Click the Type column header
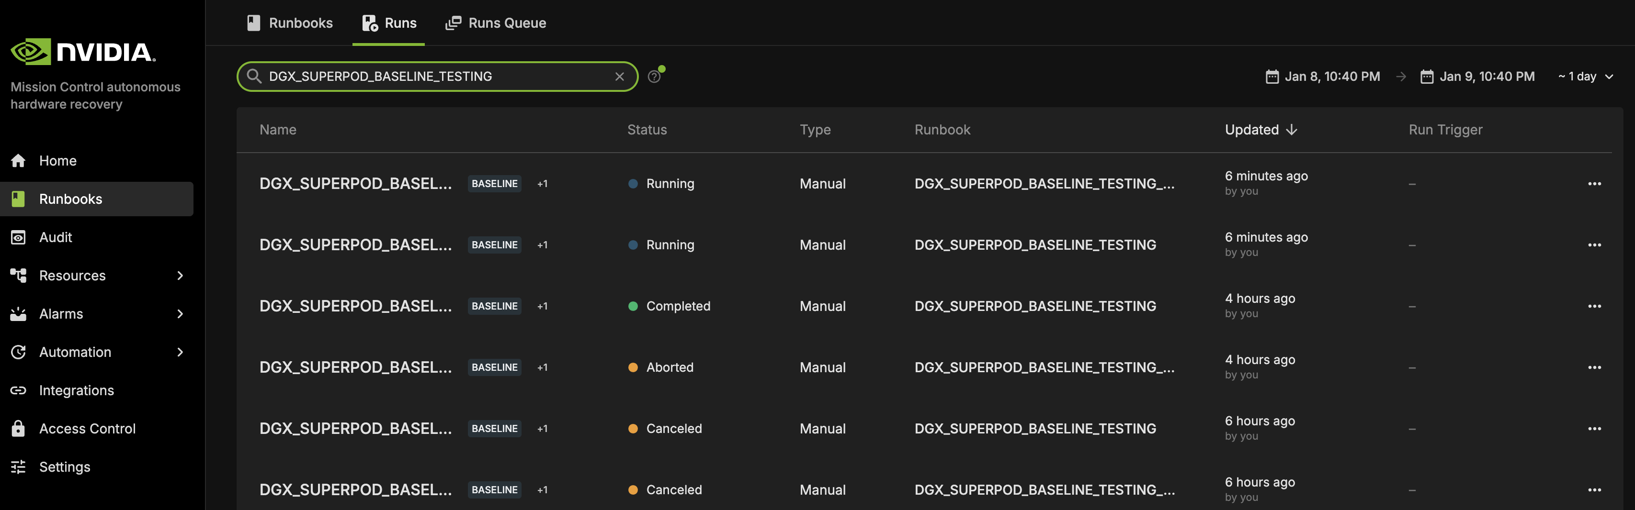1635x510 pixels. coord(815,129)
